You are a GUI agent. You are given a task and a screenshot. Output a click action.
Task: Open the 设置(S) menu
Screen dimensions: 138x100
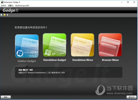pyautogui.click(x=11, y=6)
